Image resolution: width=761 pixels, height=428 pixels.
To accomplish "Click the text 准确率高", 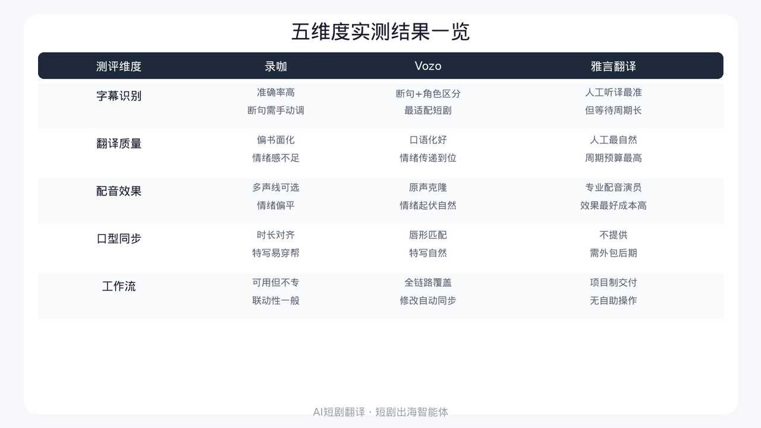I will [x=276, y=92].
